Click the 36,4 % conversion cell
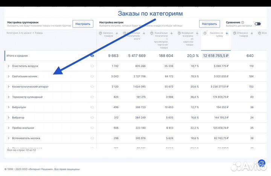Viewport: 271px width, 176px height. tap(195, 97)
